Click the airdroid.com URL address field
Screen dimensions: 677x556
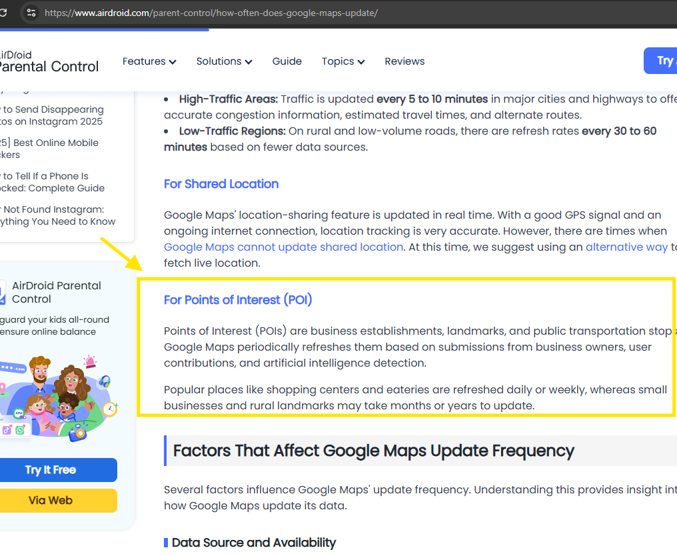(x=211, y=13)
